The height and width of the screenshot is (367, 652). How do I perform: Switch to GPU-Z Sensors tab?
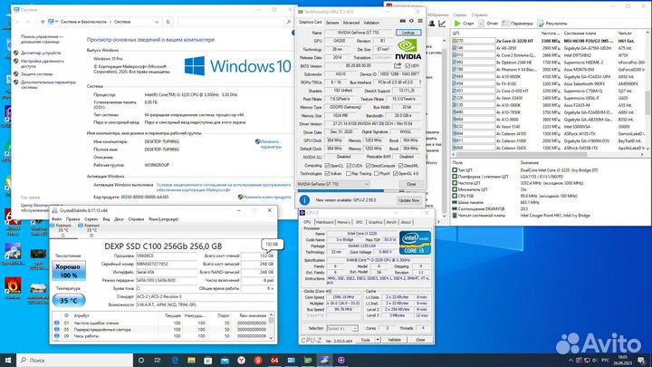click(332, 23)
